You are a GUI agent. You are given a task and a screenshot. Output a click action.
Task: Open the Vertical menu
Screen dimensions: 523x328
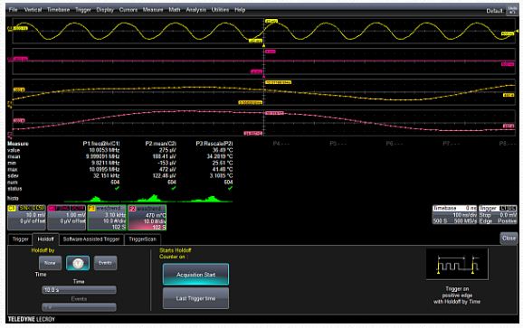pos(33,10)
